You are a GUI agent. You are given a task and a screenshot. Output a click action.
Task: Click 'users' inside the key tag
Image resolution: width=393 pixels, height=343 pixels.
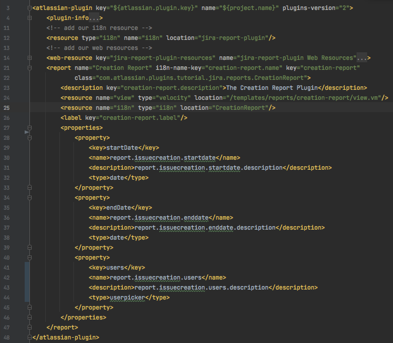(115, 268)
